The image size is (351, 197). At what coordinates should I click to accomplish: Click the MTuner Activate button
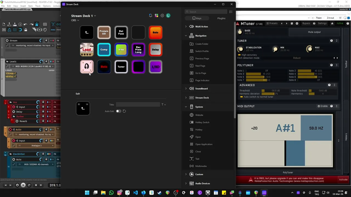click(343, 180)
